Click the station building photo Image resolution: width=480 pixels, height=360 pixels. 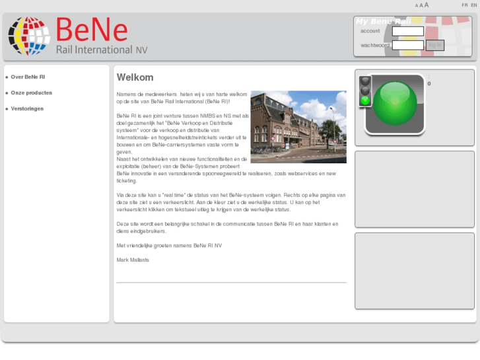pos(298,127)
